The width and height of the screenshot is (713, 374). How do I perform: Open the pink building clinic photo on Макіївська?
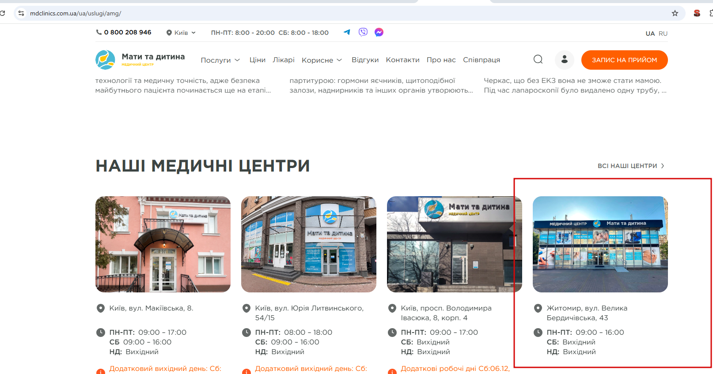[x=163, y=244]
